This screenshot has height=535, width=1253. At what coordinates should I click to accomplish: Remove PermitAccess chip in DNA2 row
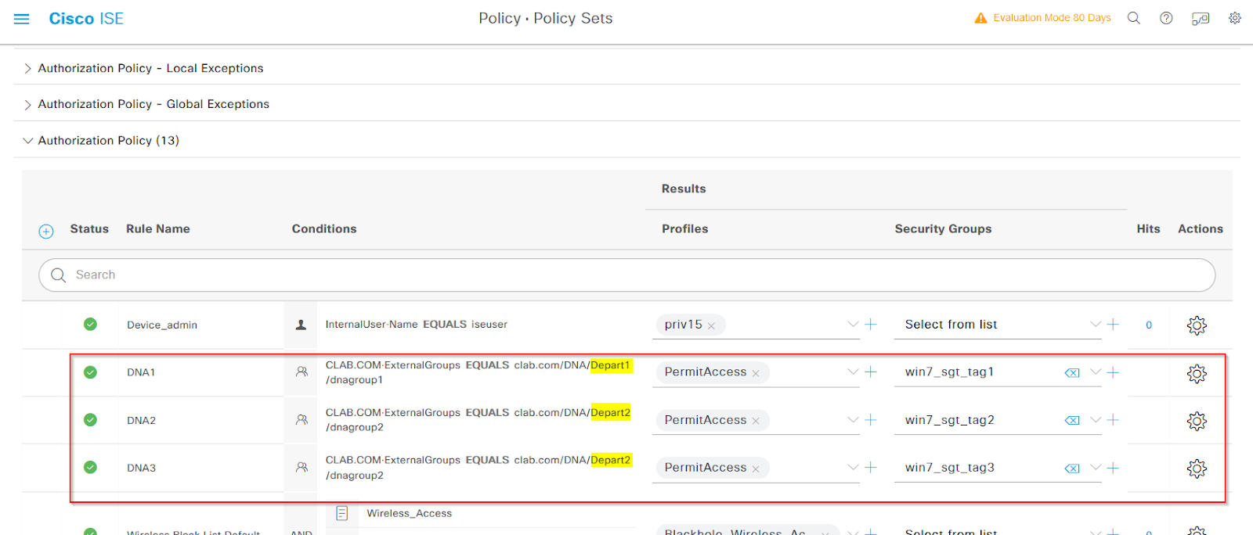pyautogui.click(x=756, y=422)
